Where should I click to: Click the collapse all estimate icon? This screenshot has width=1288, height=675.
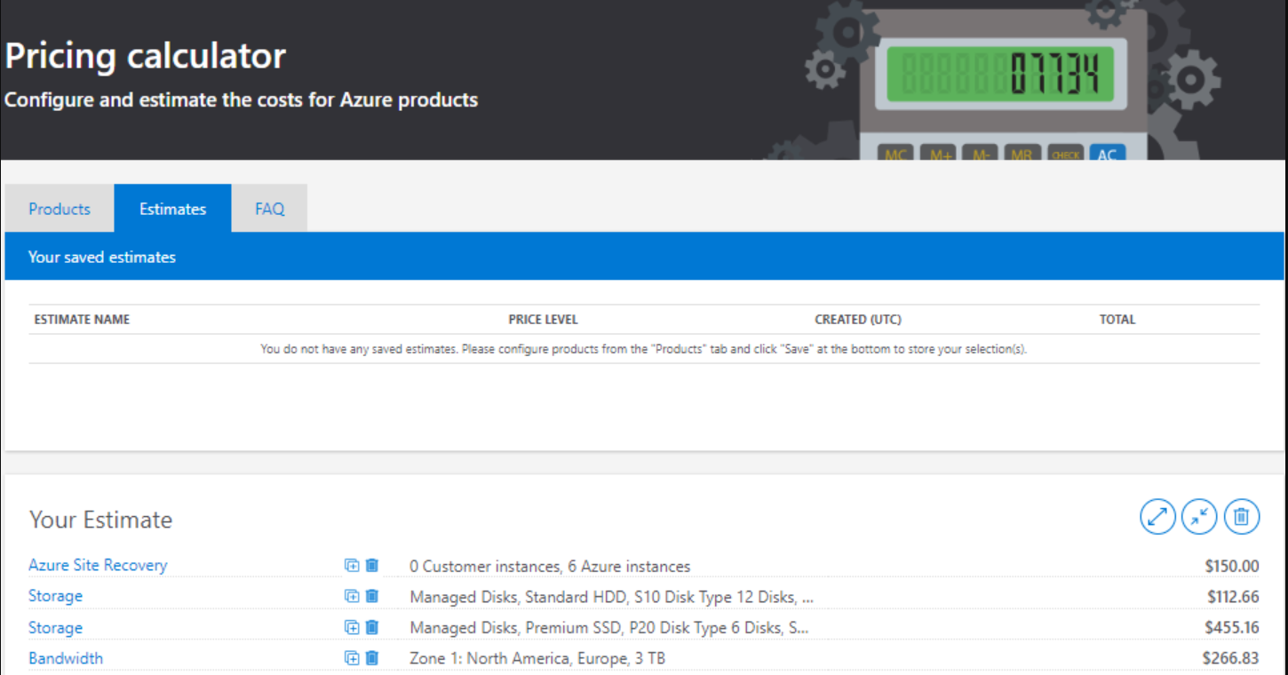1199,517
